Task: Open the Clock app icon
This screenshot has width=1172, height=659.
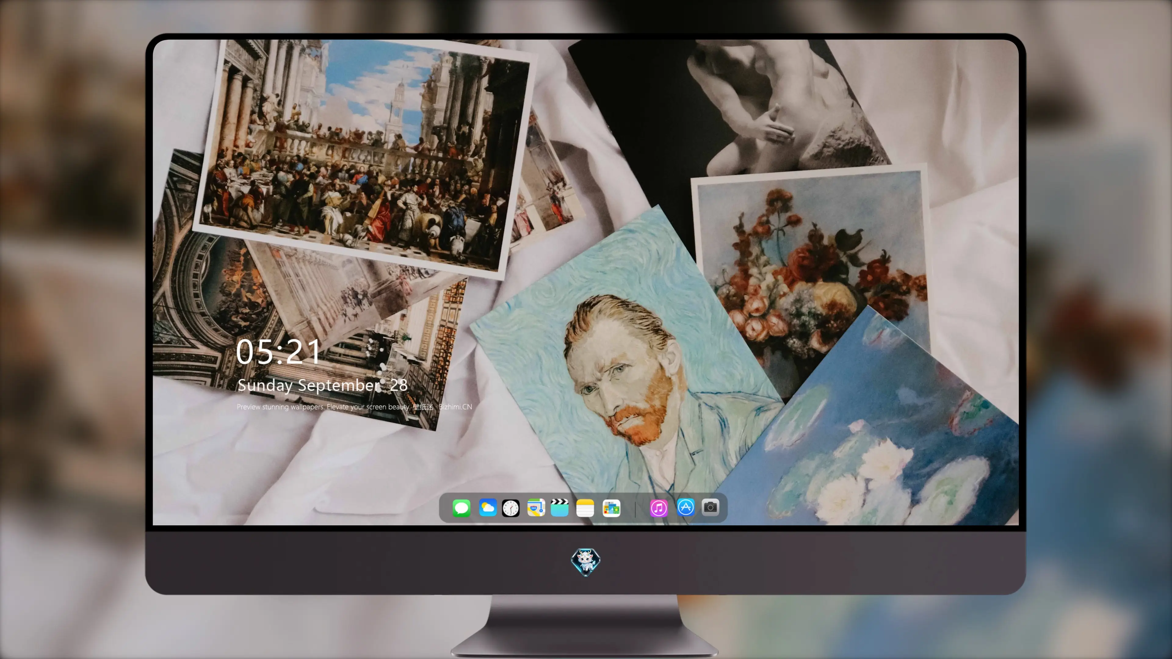Action: pyautogui.click(x=511, y=508)
